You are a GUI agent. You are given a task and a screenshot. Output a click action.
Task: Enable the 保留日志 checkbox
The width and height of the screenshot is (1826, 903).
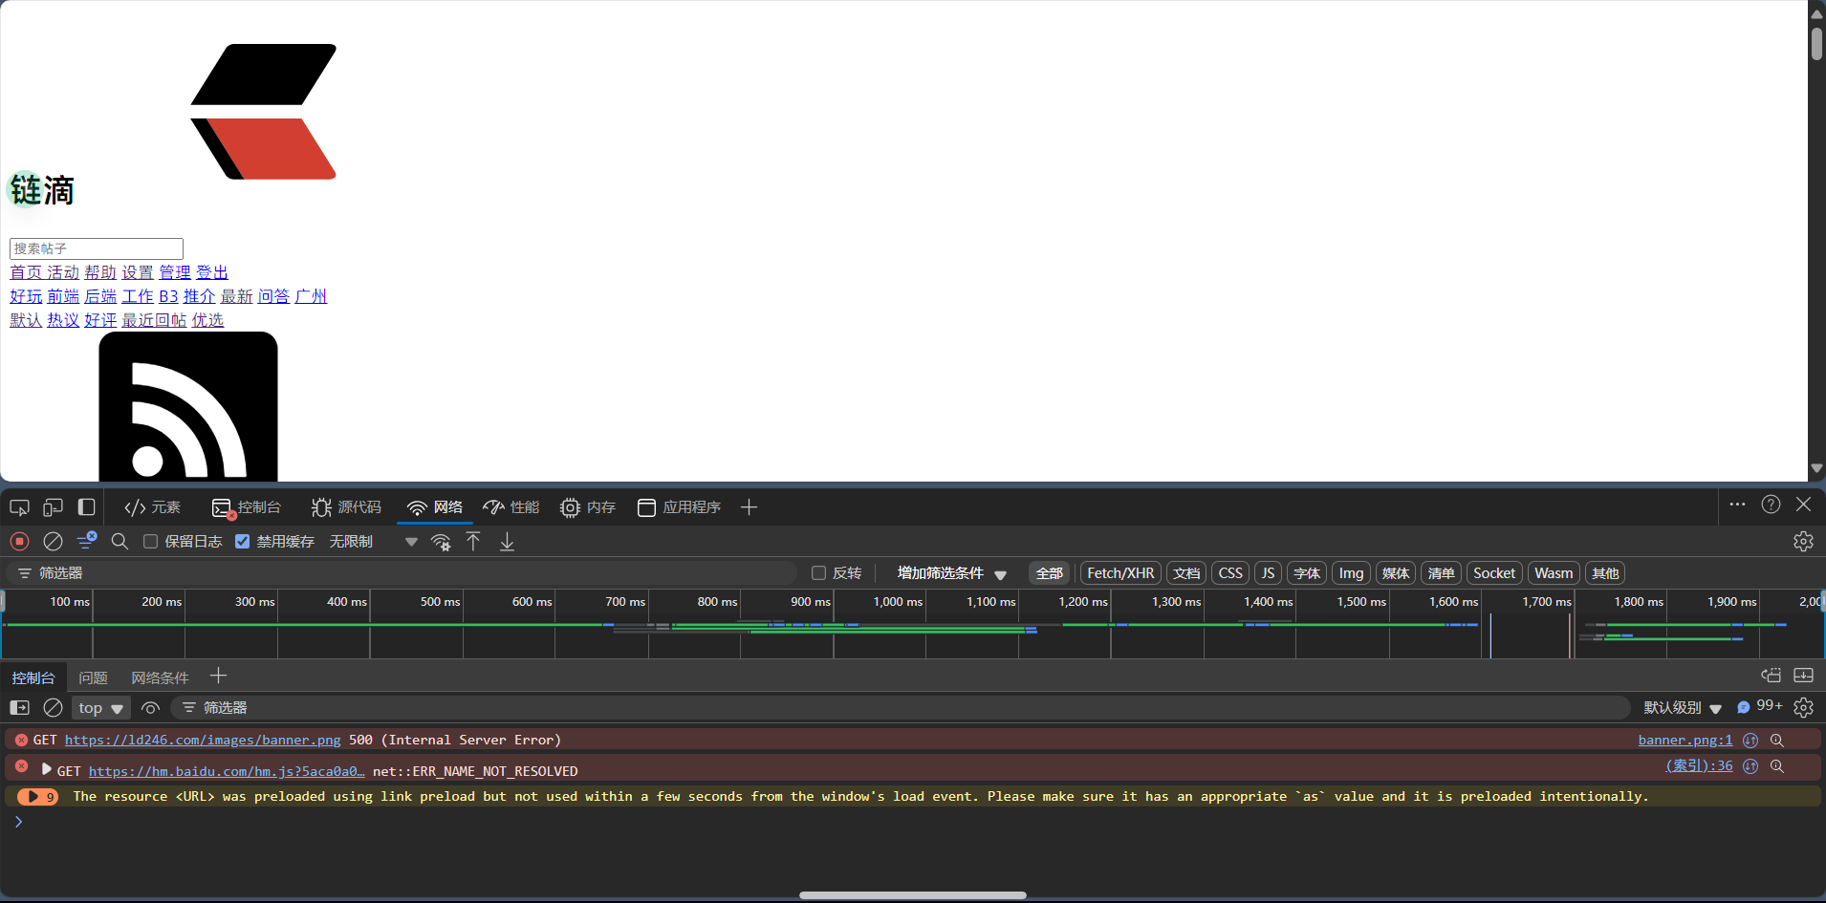click(150, 542)
